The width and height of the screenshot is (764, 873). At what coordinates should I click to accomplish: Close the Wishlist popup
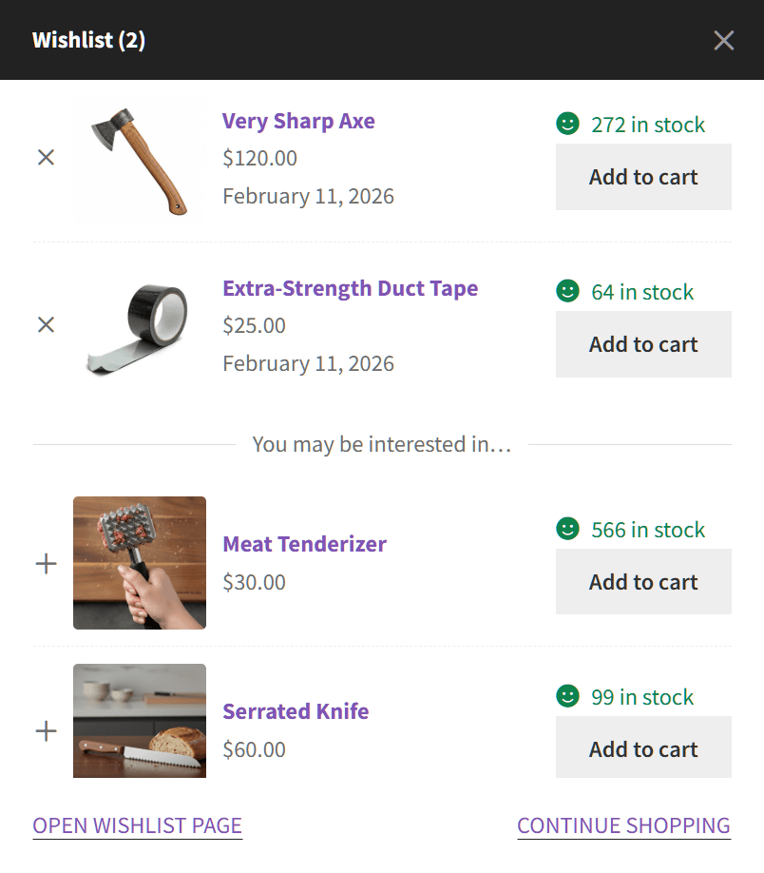723,40
